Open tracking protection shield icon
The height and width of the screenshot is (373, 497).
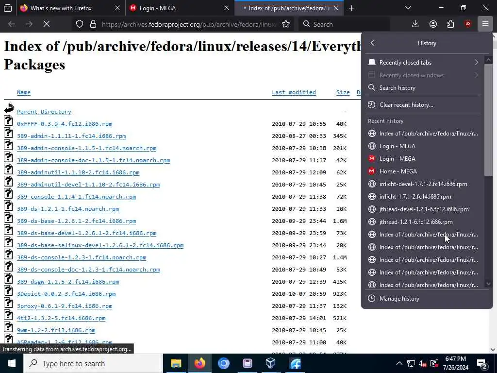pyautogui.click(x=80, y=24)
